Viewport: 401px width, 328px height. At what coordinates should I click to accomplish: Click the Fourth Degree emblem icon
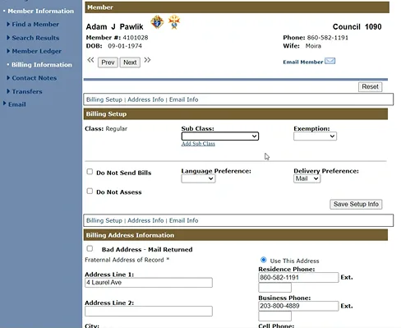(174, 22)
